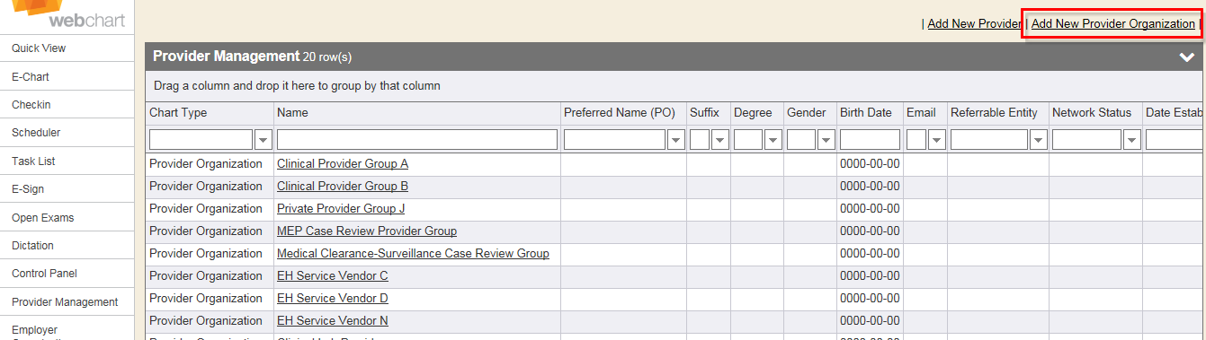Open the Suffix filter dropdown arrow
This screenshot has height=340, width=1206.
719,139
